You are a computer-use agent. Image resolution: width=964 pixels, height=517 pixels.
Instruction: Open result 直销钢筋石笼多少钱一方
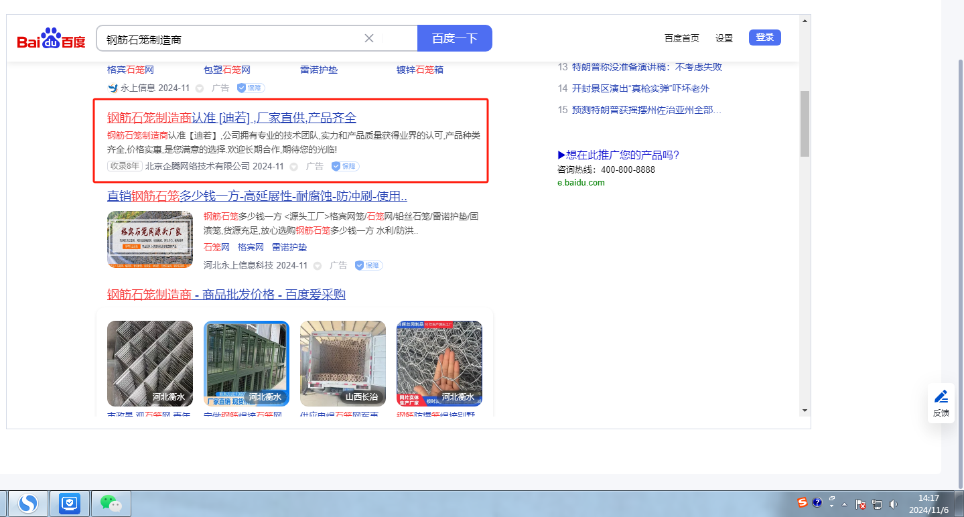click(257, 196)
